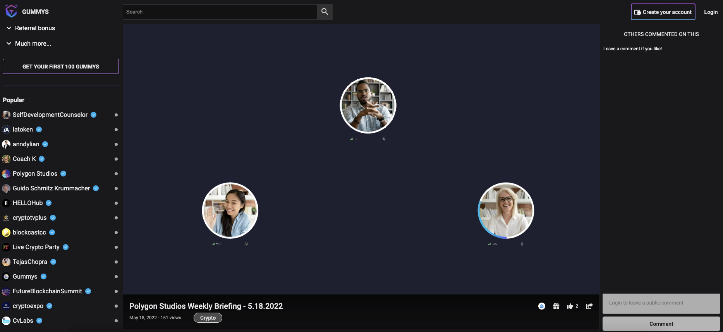Click the wallet icon in Create your account
The image size is (723, 332).
(x=637, y=12)
